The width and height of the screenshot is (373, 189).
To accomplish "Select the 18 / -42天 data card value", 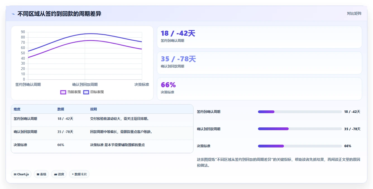I will tap(178, 33).
